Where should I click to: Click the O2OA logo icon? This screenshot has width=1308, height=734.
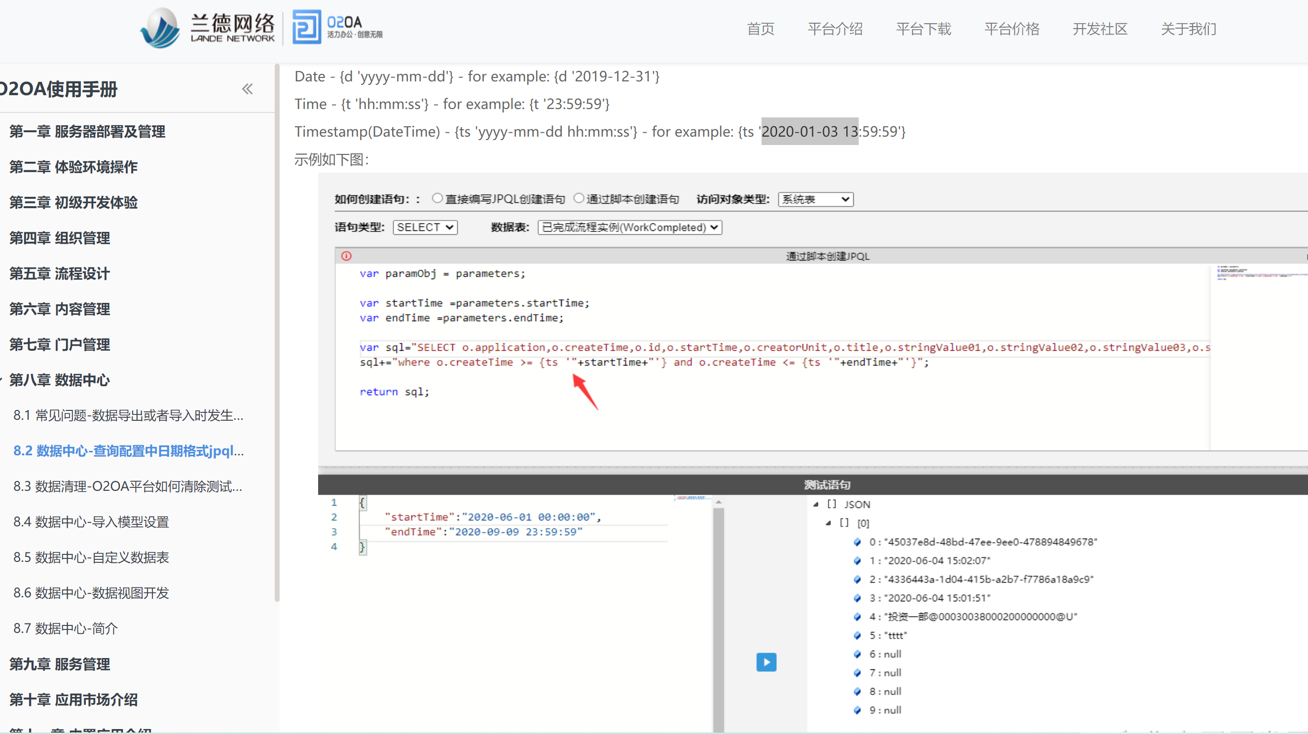coord(306,27)
